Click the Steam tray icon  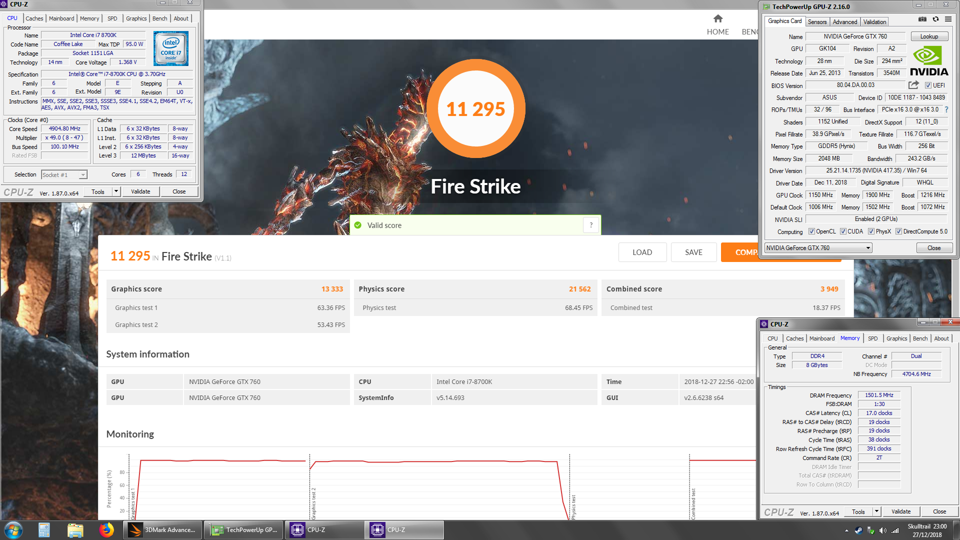tap(858, 530)
